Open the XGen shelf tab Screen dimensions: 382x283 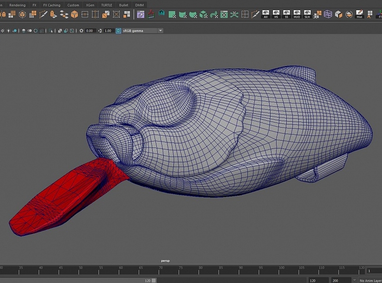[90, 5]
